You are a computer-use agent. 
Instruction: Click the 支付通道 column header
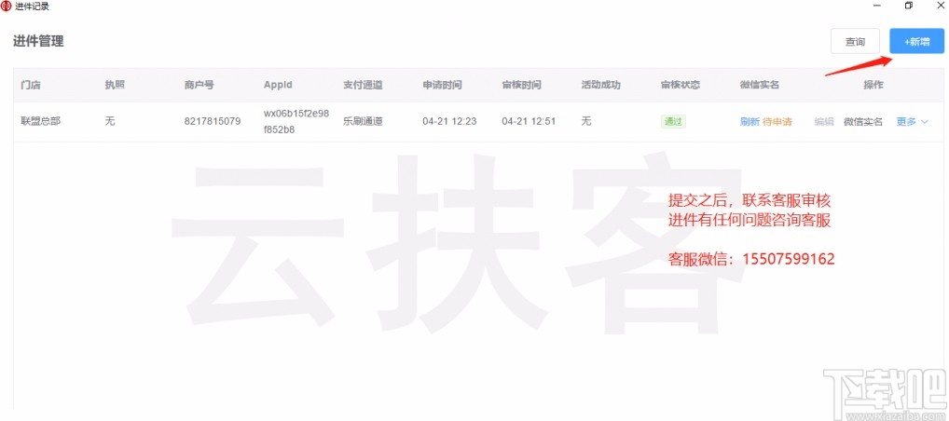363,85
